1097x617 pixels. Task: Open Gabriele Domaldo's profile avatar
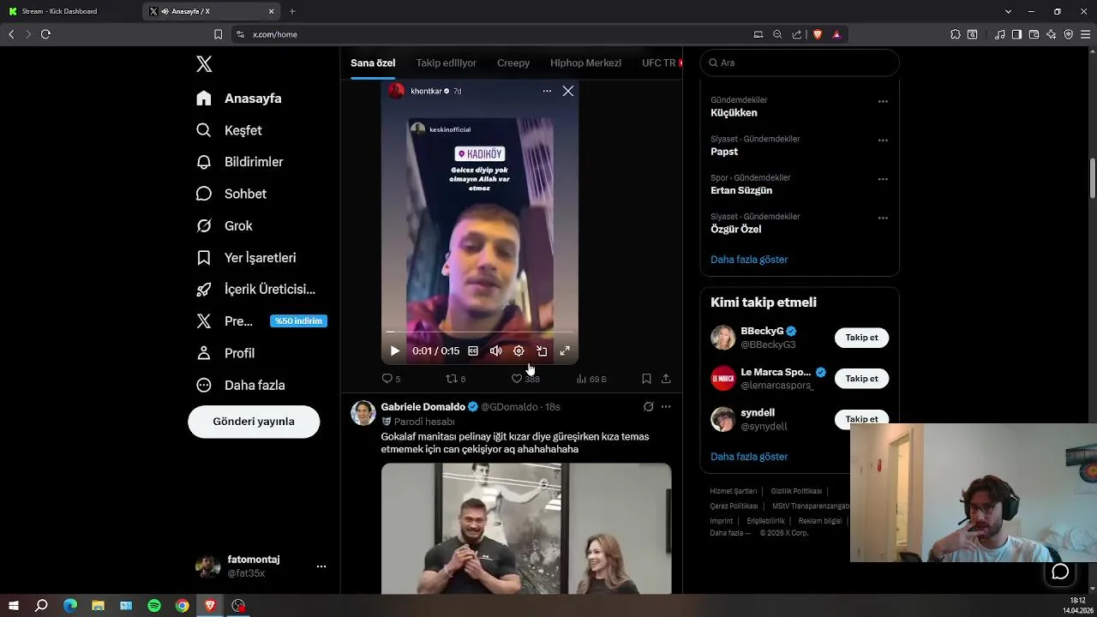pyautogui.click(x=363, y=413)
